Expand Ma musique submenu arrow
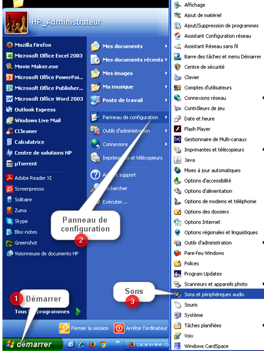264x351 pixels. (166, 87)
